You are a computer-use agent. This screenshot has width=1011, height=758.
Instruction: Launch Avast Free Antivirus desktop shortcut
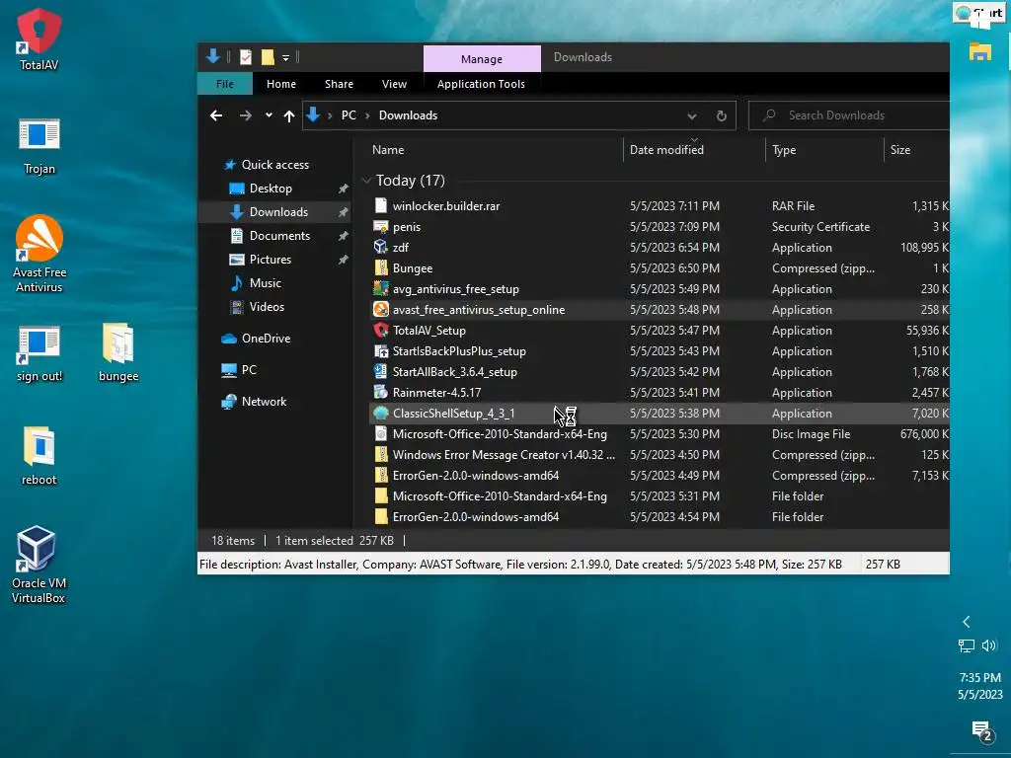[x=39, y=254]
